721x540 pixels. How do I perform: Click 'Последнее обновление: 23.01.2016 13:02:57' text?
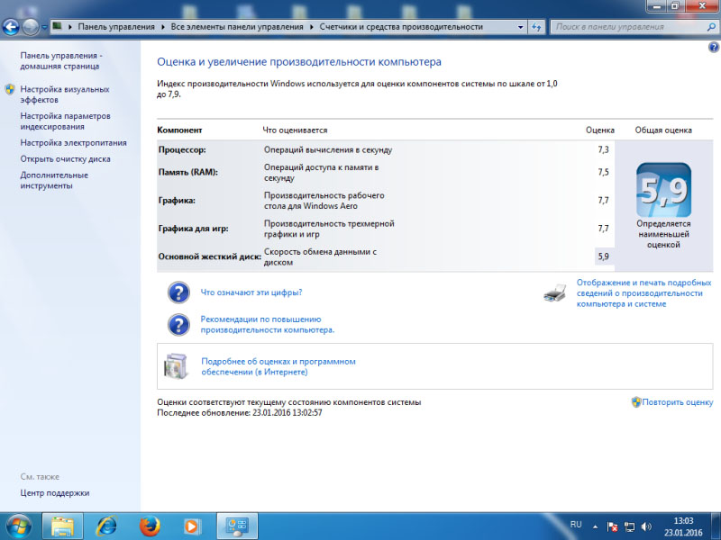[240, 413]
